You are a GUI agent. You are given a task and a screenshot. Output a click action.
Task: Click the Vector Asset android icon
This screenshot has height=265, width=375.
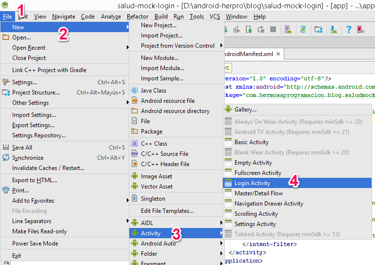(x=135, y=187)
